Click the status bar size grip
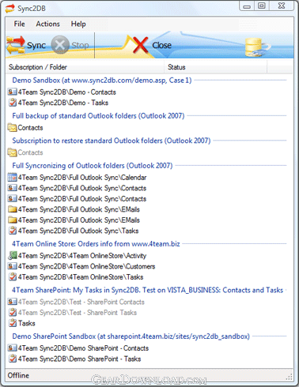Screen dimensions: 299x387 click(290, 377)
